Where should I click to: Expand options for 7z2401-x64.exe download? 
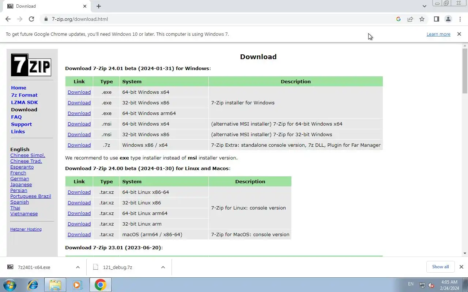click(x=78, y=267)
